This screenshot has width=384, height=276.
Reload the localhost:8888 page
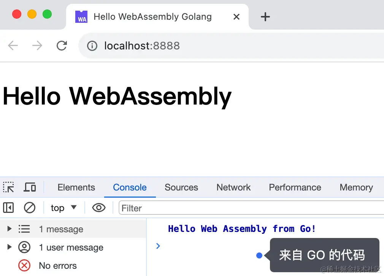[x=62, y=45]
